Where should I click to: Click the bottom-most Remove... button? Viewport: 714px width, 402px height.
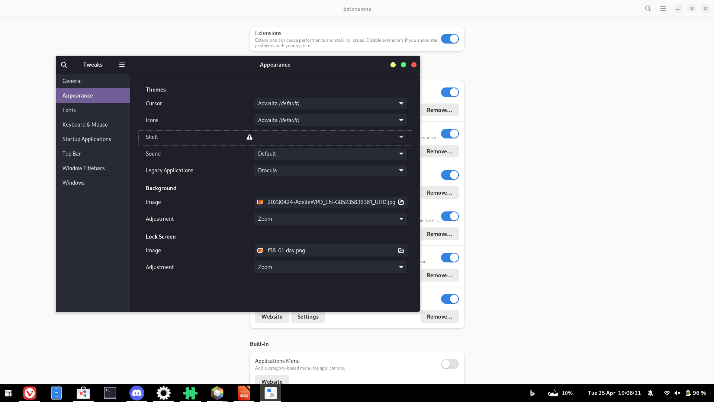point(440,317)
